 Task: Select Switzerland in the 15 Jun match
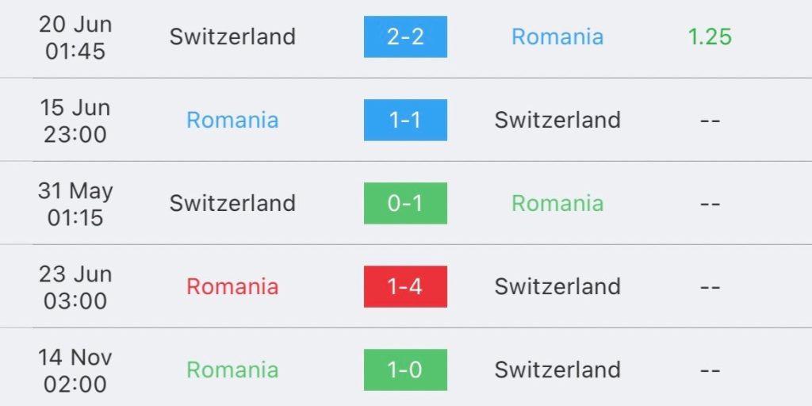[x=557, y=121]
